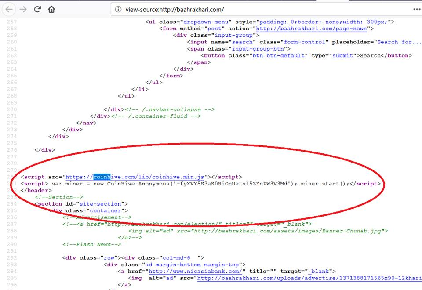Click the 'container' class value on line 285
The width and height of the screenshot is (422, 290).
coord(105,210)
